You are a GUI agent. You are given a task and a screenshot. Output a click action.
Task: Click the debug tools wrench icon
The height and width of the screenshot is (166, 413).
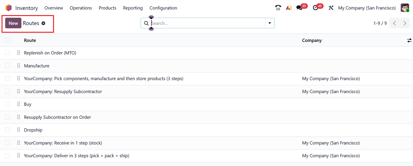click(331, 8)
